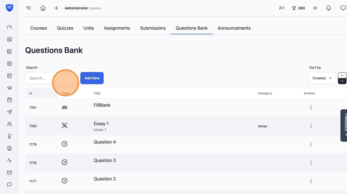This screenshot has width=347, height=194.
Task: Click the FillBlank question title
Action: pos(102,105)
